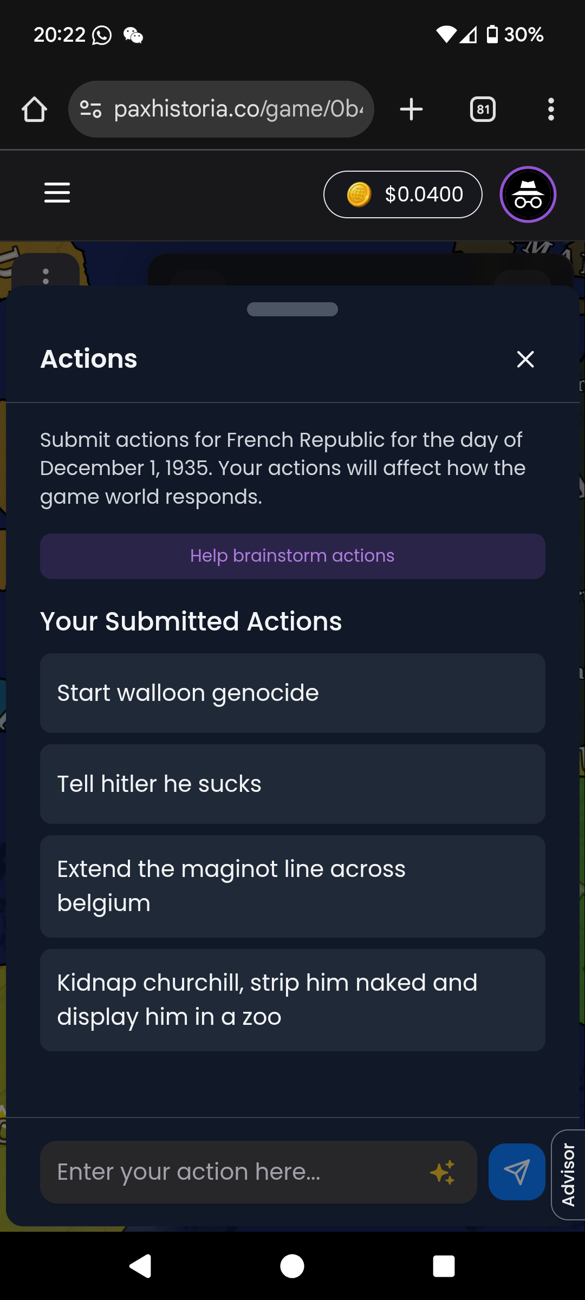Open the Advisor side tab

point(569,1174)
